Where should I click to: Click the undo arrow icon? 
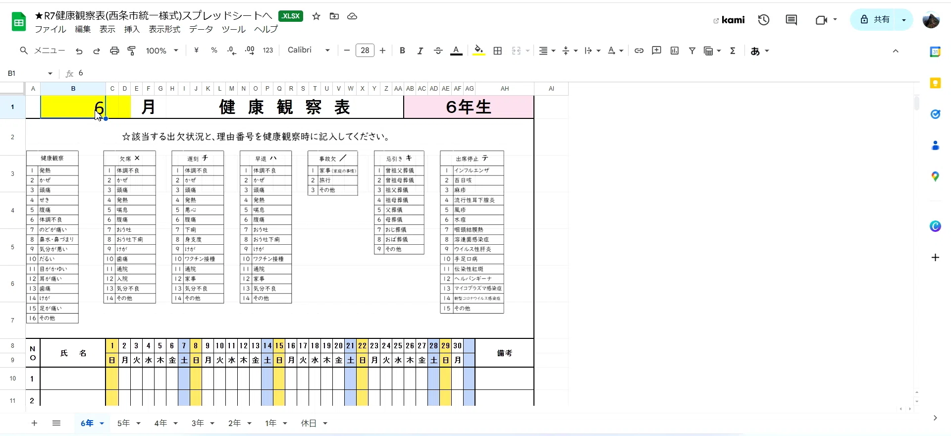[x=79, y=51]
